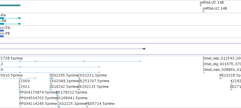This screenshot has height=108, width=241.
Task: Select the snRNA:U5:14B gene label
Action: coord(212,3)
